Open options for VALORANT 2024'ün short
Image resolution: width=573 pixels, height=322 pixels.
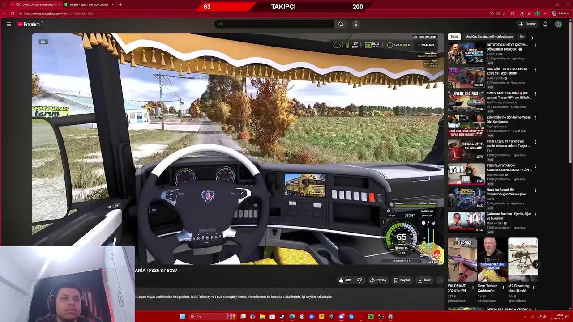click(473, 288)
